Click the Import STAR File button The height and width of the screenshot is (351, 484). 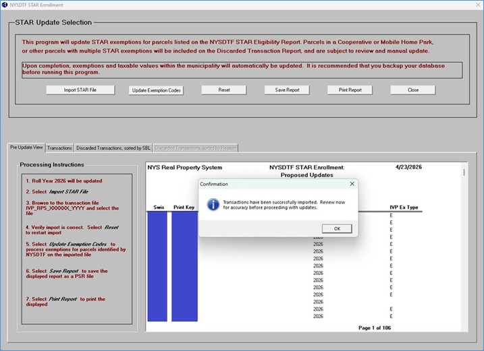tap(80, 90)
